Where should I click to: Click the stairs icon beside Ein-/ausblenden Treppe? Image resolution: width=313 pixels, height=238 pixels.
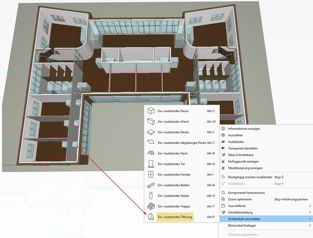click(x=151, y=206)
